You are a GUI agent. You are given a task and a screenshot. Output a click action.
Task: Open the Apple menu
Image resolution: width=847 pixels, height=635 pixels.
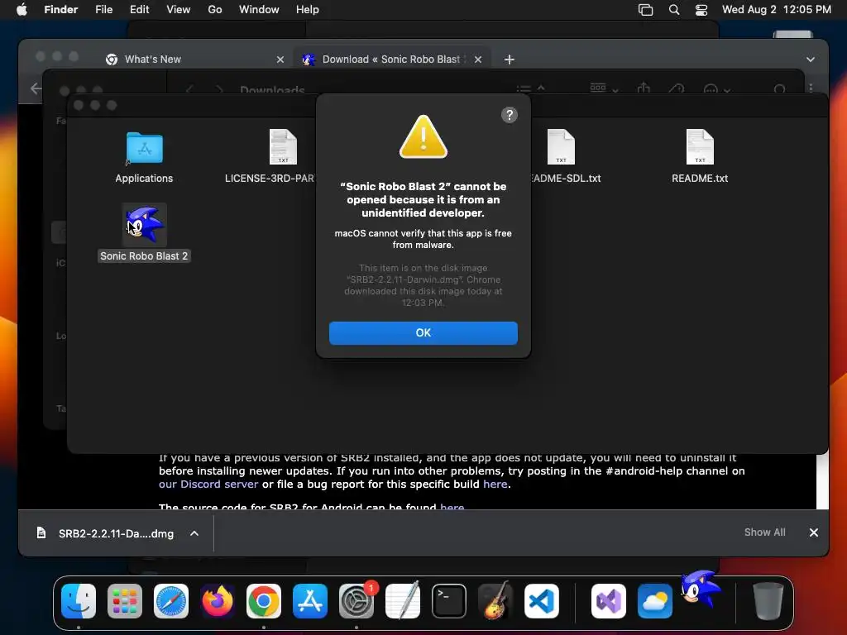coord(22,9)
